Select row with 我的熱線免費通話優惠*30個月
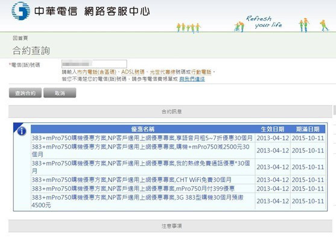 click(178, 167)
